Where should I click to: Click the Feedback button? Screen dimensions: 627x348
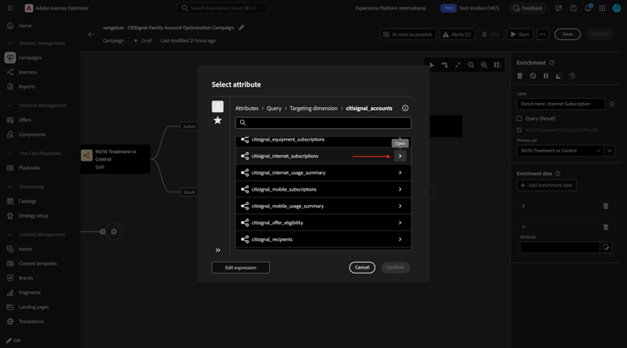528,8
